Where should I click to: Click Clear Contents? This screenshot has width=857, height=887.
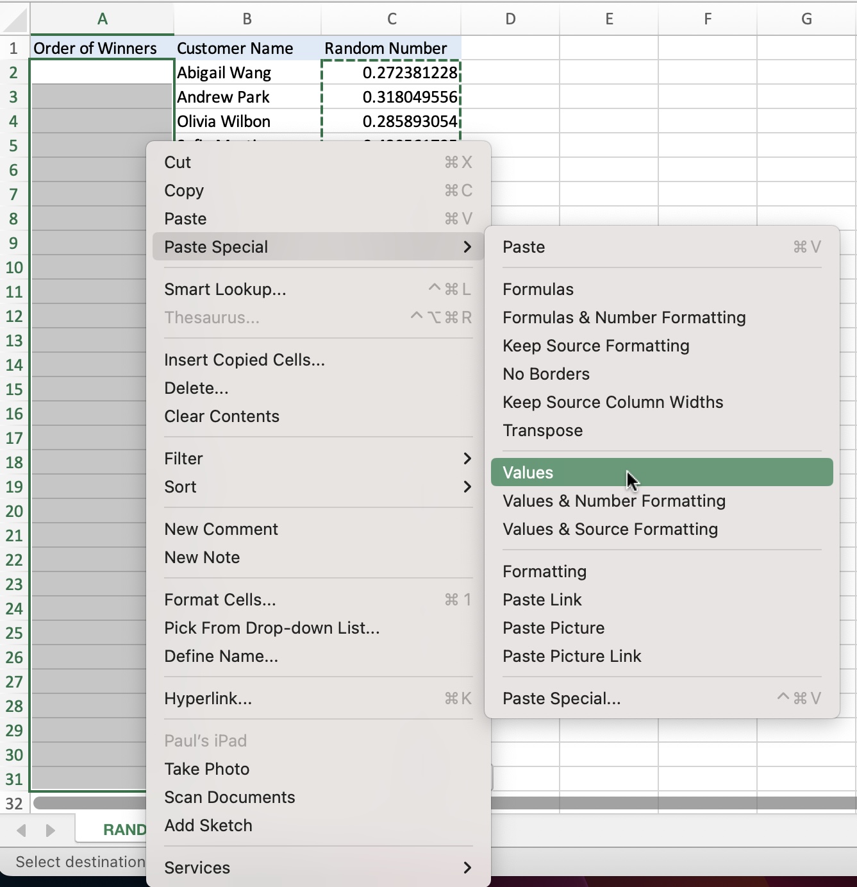[319, 416]
